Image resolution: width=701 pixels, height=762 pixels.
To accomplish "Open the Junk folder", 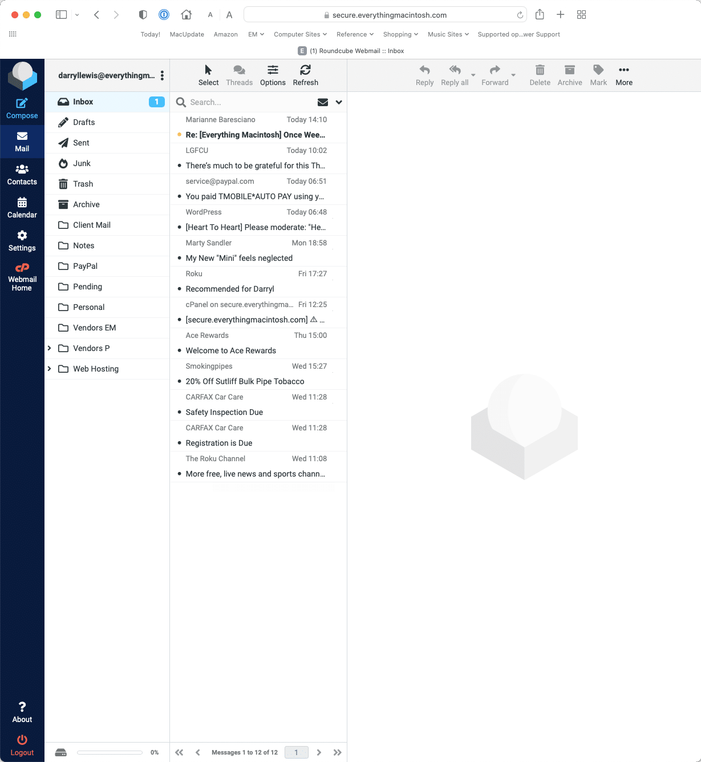I will [x=107, y=163].
